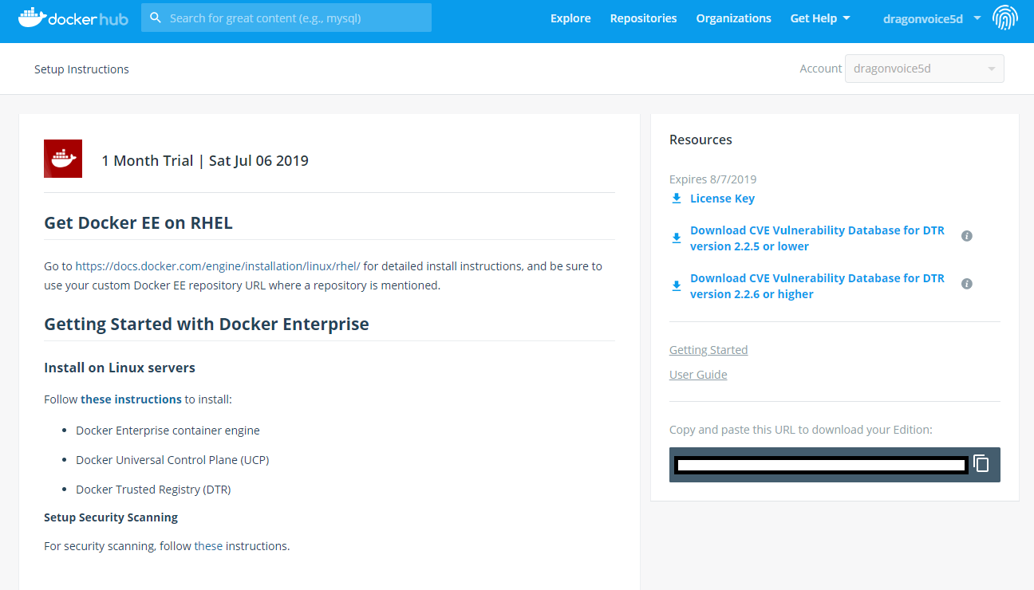1034x590 pixels.
Task: Click the License Key download icon
Action: [x=677, y=199]
